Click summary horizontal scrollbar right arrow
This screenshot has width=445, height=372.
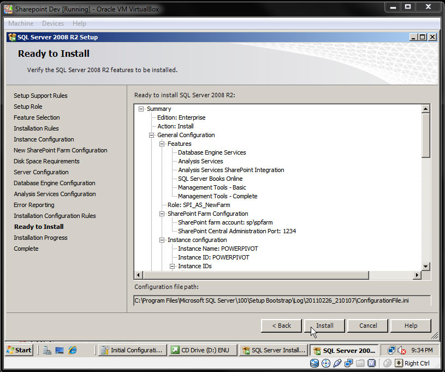(x=417, y=275)
